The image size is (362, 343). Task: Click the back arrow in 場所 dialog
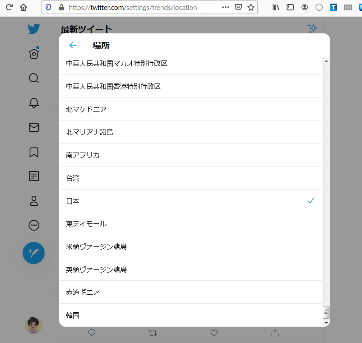coord(73,45)
